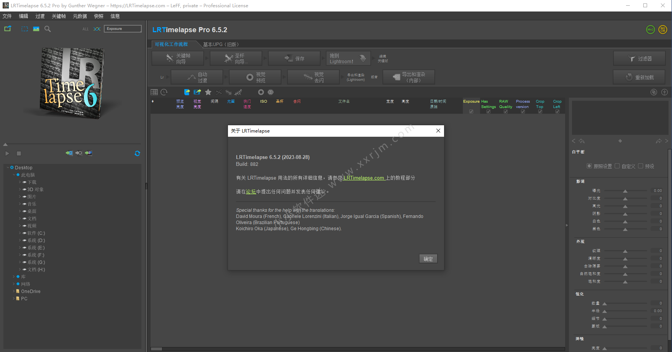
Task: Click the blue refresh icon above folder tree
Action: pyautogui.click(x=137, y=153)
